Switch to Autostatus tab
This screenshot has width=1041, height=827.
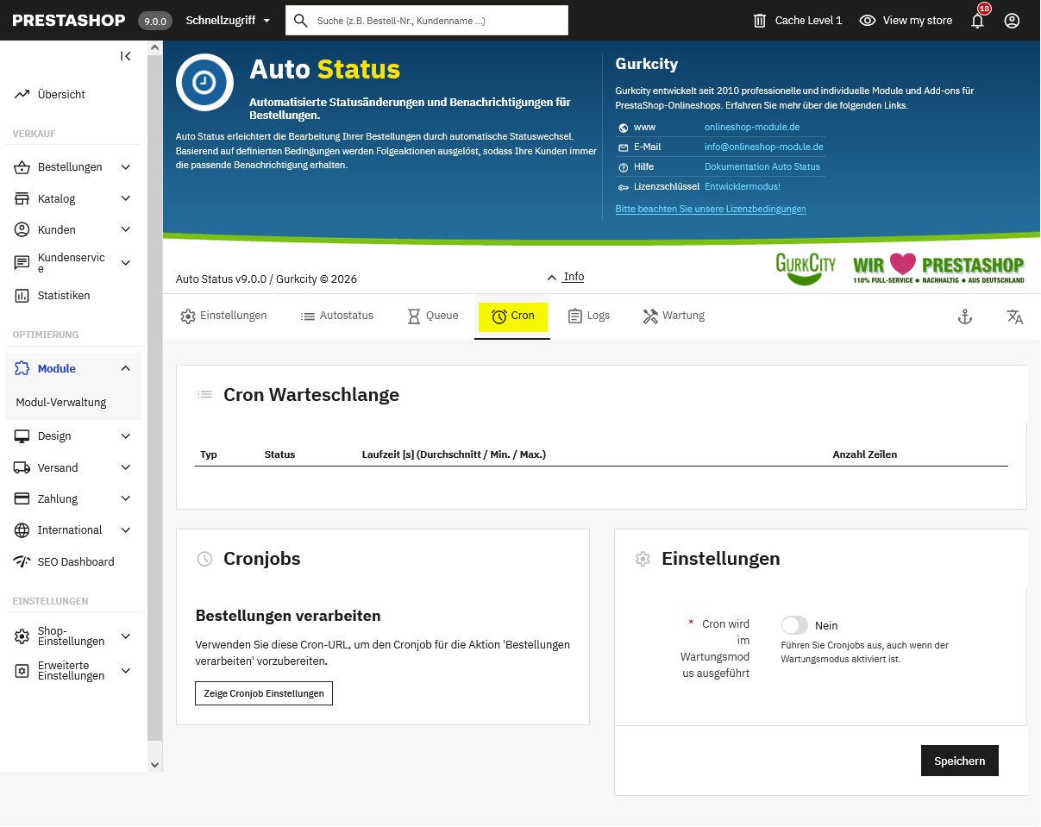click(336, 316)
